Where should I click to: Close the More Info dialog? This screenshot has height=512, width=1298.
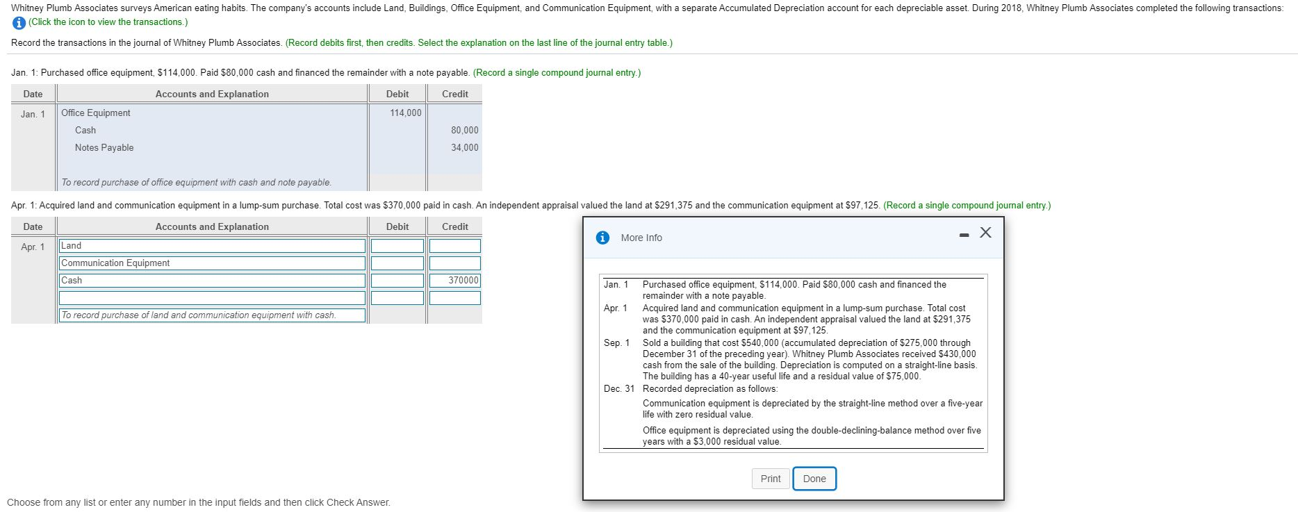(x=985, y=233)
